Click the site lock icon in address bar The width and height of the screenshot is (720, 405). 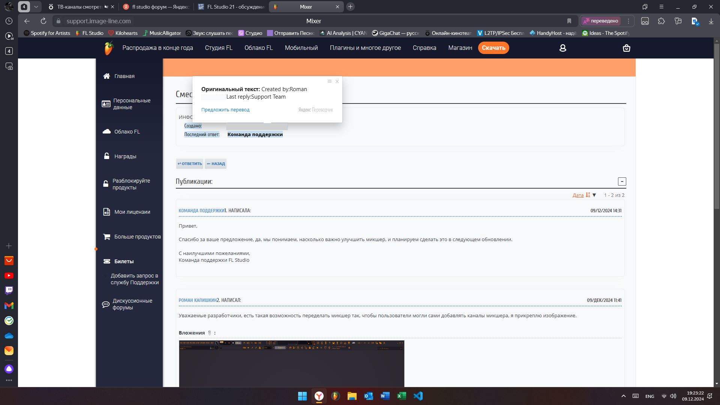point(58,21)
